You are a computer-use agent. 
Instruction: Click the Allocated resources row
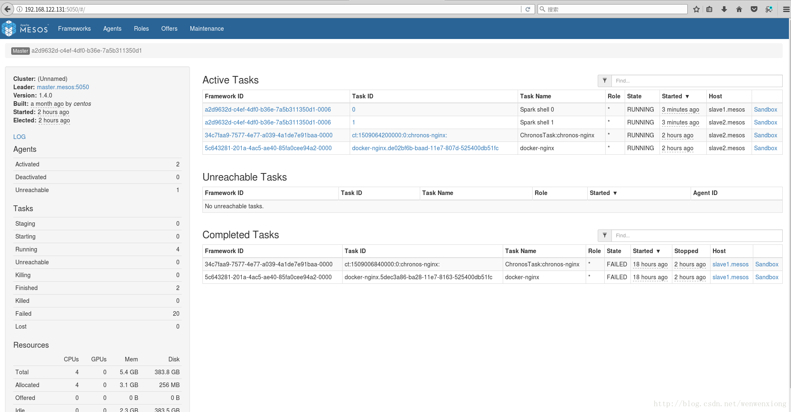(x=97, y=385)
